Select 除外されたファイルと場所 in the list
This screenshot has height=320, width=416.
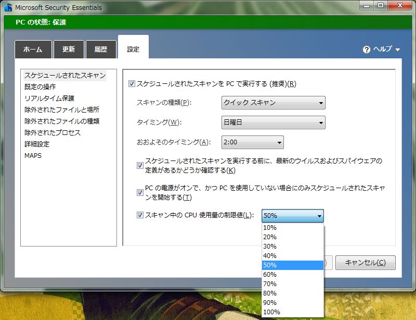tap(62, 109)
